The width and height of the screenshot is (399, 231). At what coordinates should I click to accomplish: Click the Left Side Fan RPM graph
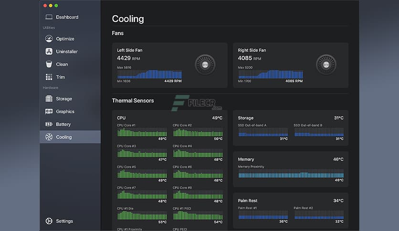(149, 74)
